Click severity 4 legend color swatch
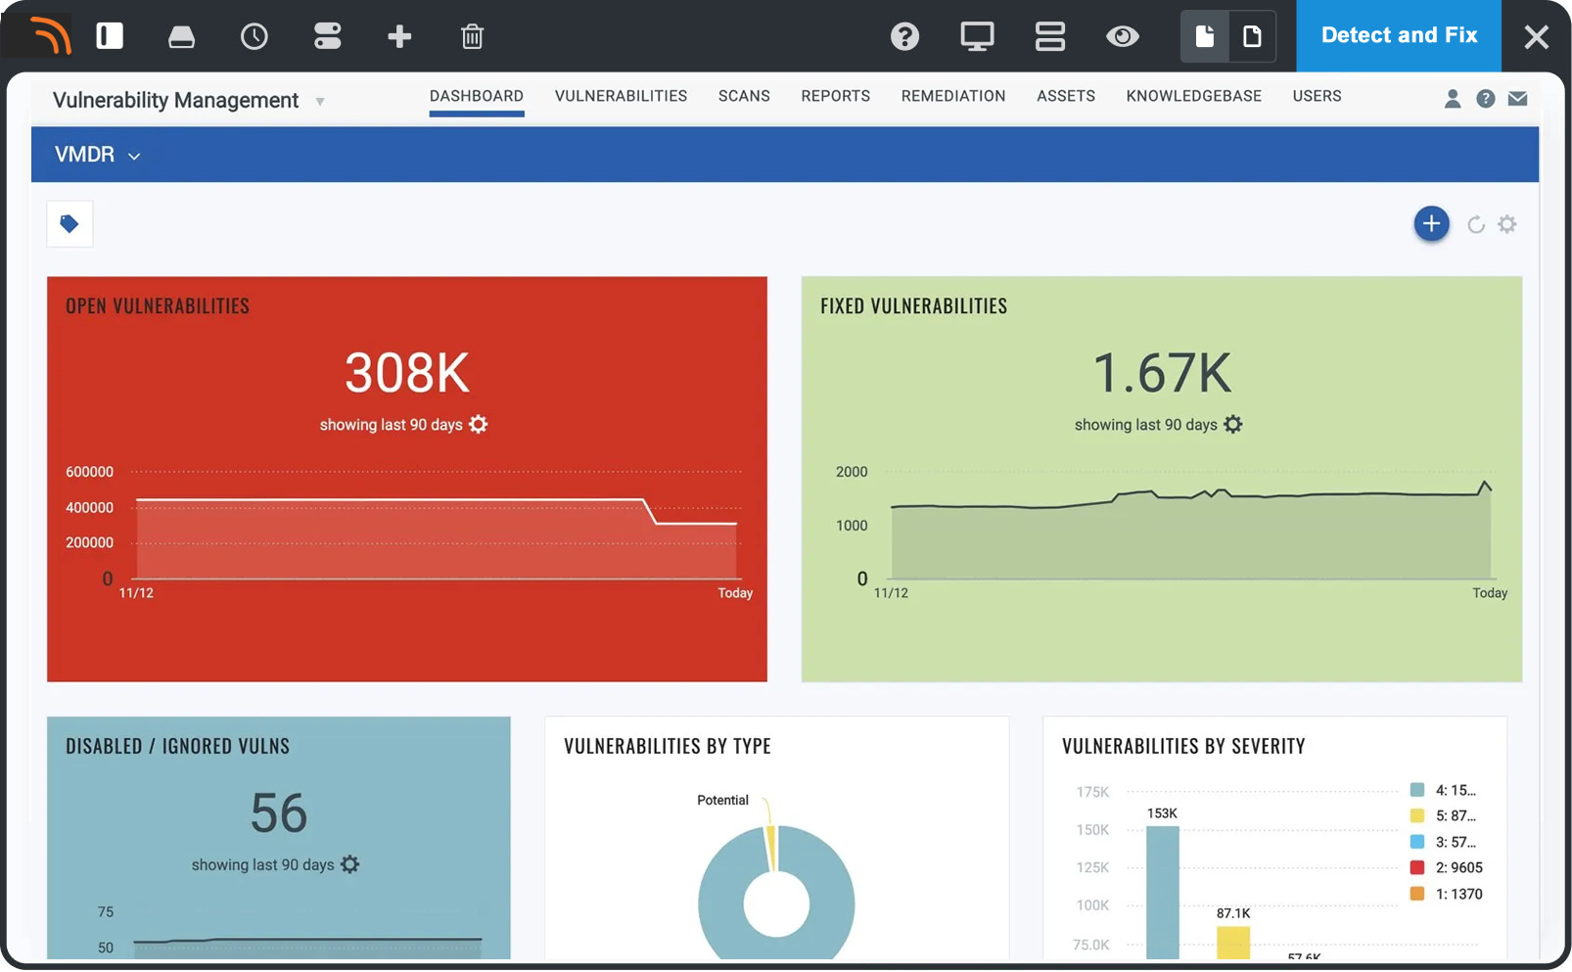 pyautogui.click(x=1416, y=790)
